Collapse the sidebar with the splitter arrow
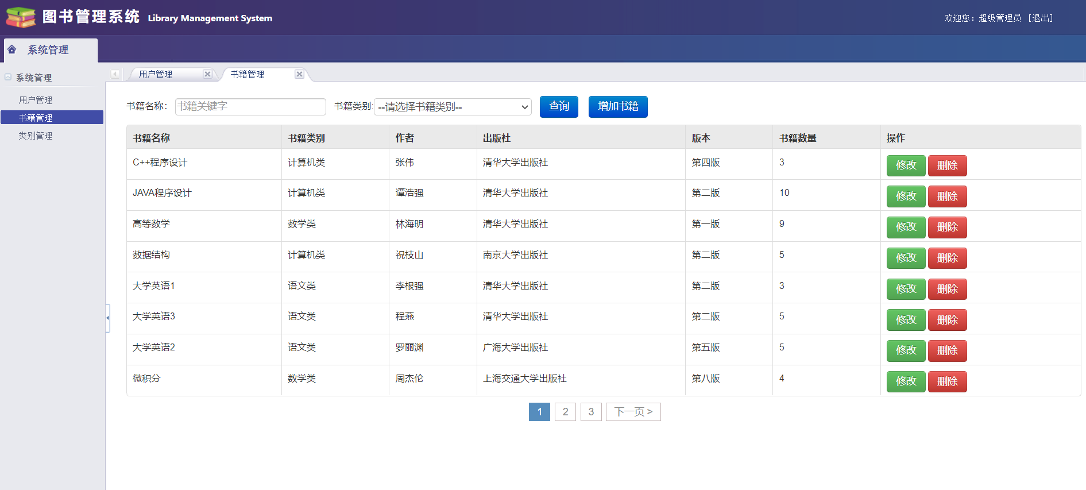 click(107, 318)
